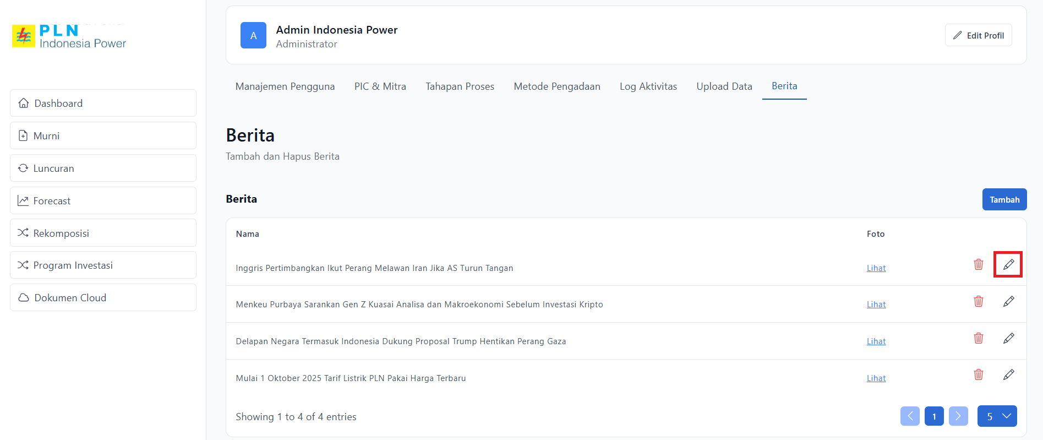Go to next page with right chevron

tap(958, 416)
